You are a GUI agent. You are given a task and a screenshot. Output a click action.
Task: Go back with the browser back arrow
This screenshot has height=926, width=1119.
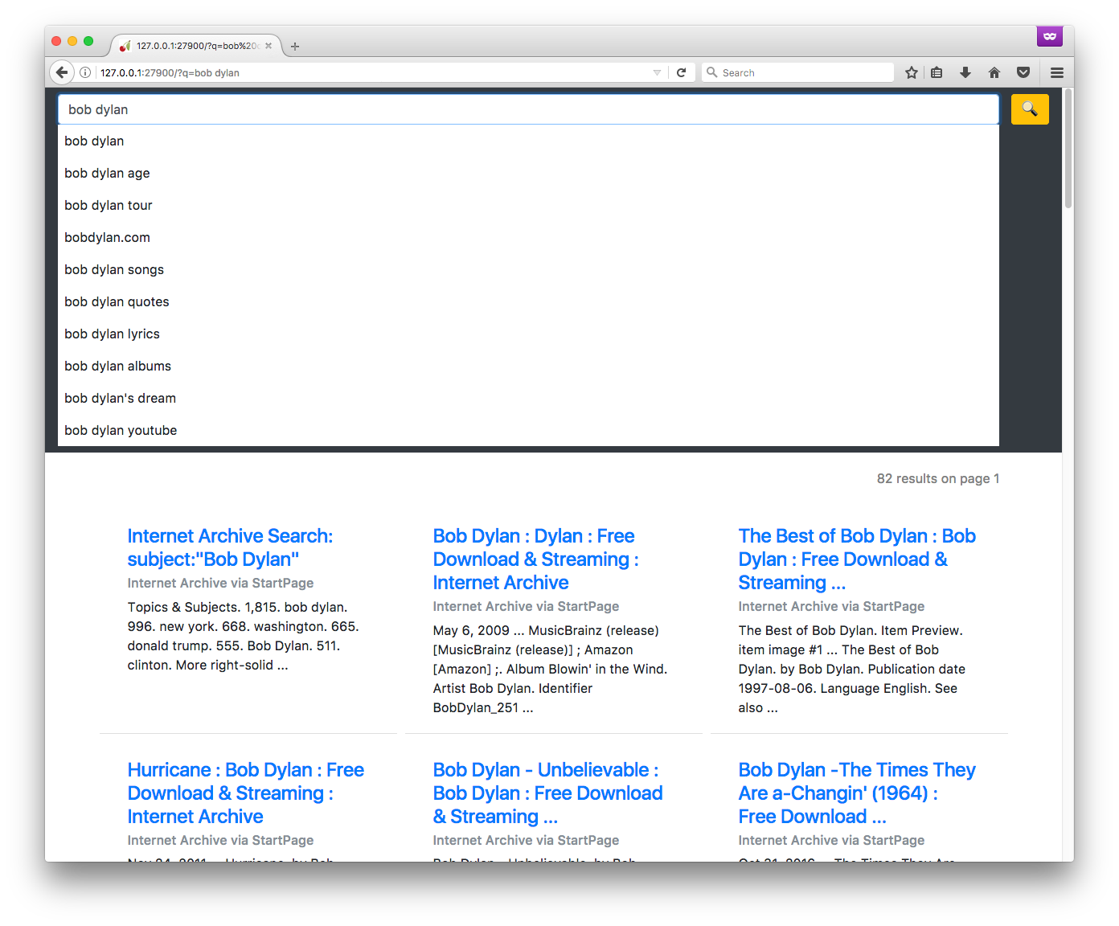pos(62,72)
